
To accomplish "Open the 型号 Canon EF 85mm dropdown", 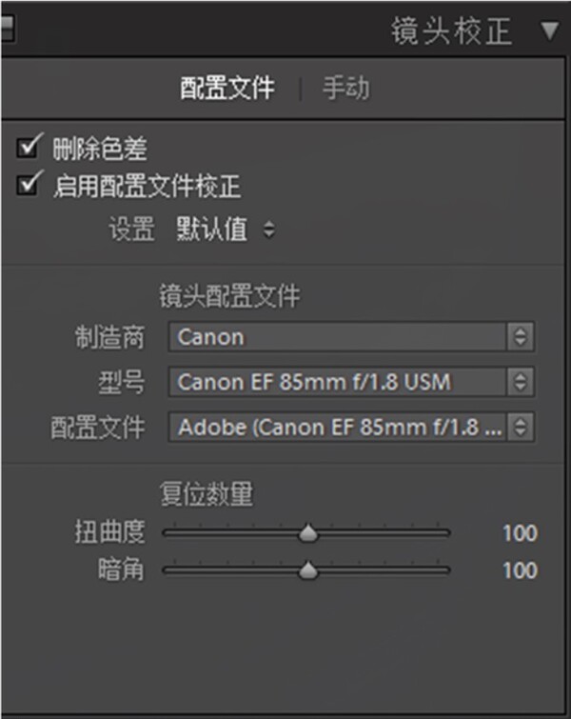I will pos(351,382).
